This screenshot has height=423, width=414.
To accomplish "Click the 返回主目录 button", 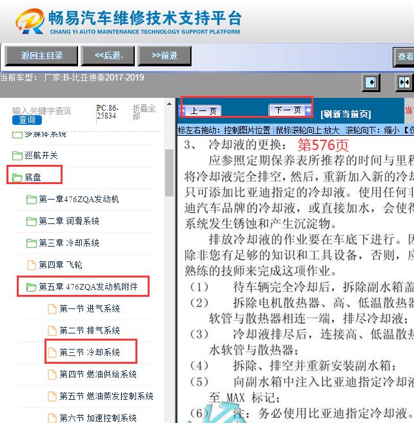I will (x=41, y=55).
